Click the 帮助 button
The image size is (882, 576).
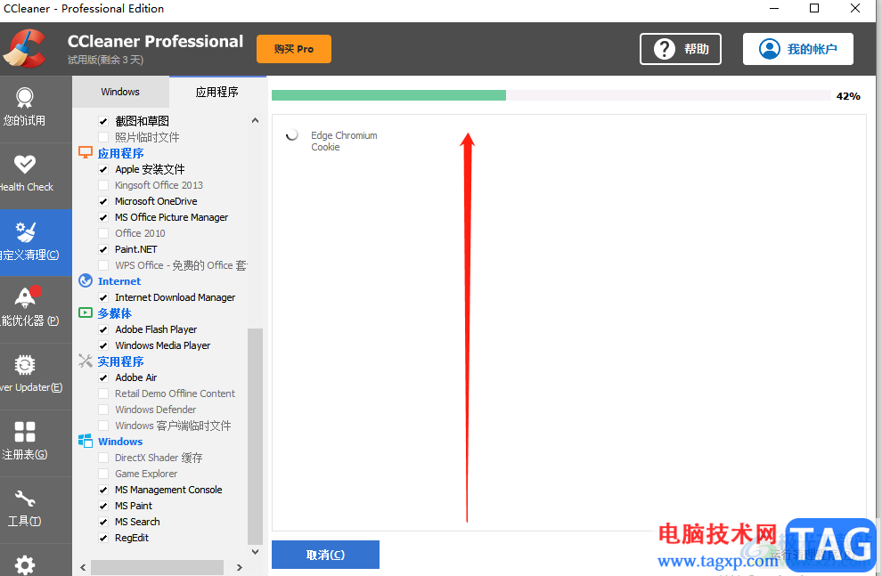681,49
